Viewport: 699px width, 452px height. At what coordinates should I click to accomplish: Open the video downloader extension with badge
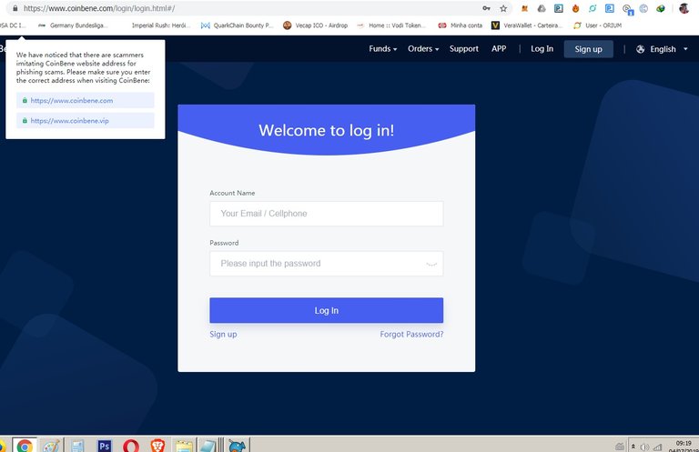(628, 9)
